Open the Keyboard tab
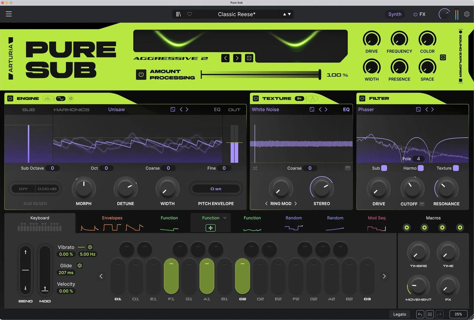 coord(40,223)
